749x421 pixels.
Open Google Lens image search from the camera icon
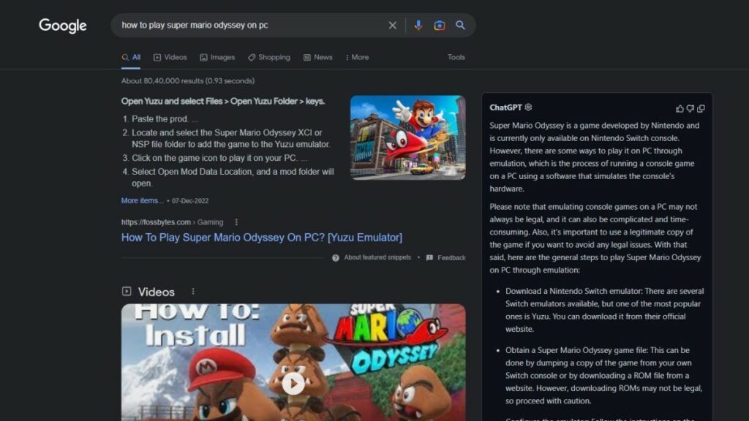[438, 25]
